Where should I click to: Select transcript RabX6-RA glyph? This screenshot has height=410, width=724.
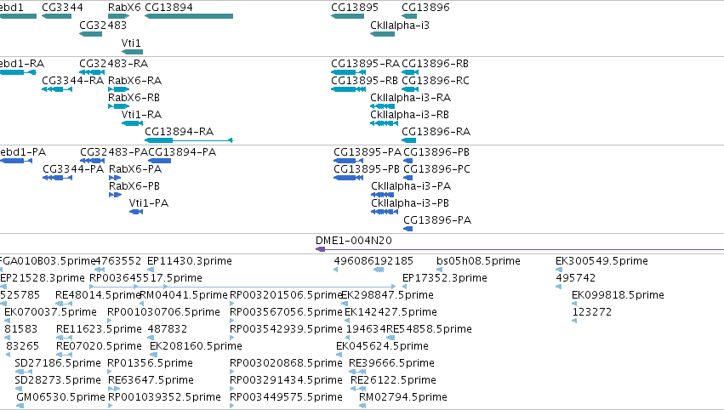pyautogui.click(x=118, y=89)
